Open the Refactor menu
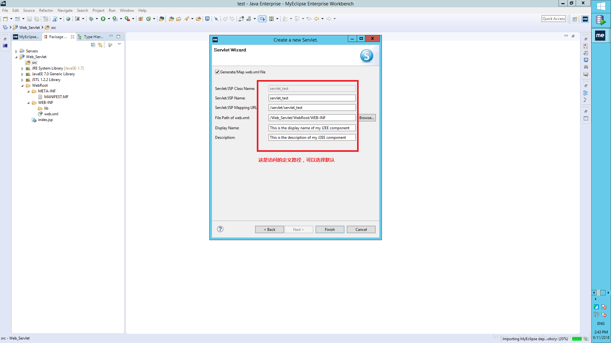Viewport: 611px width, 343px height. tap(46, 10)
